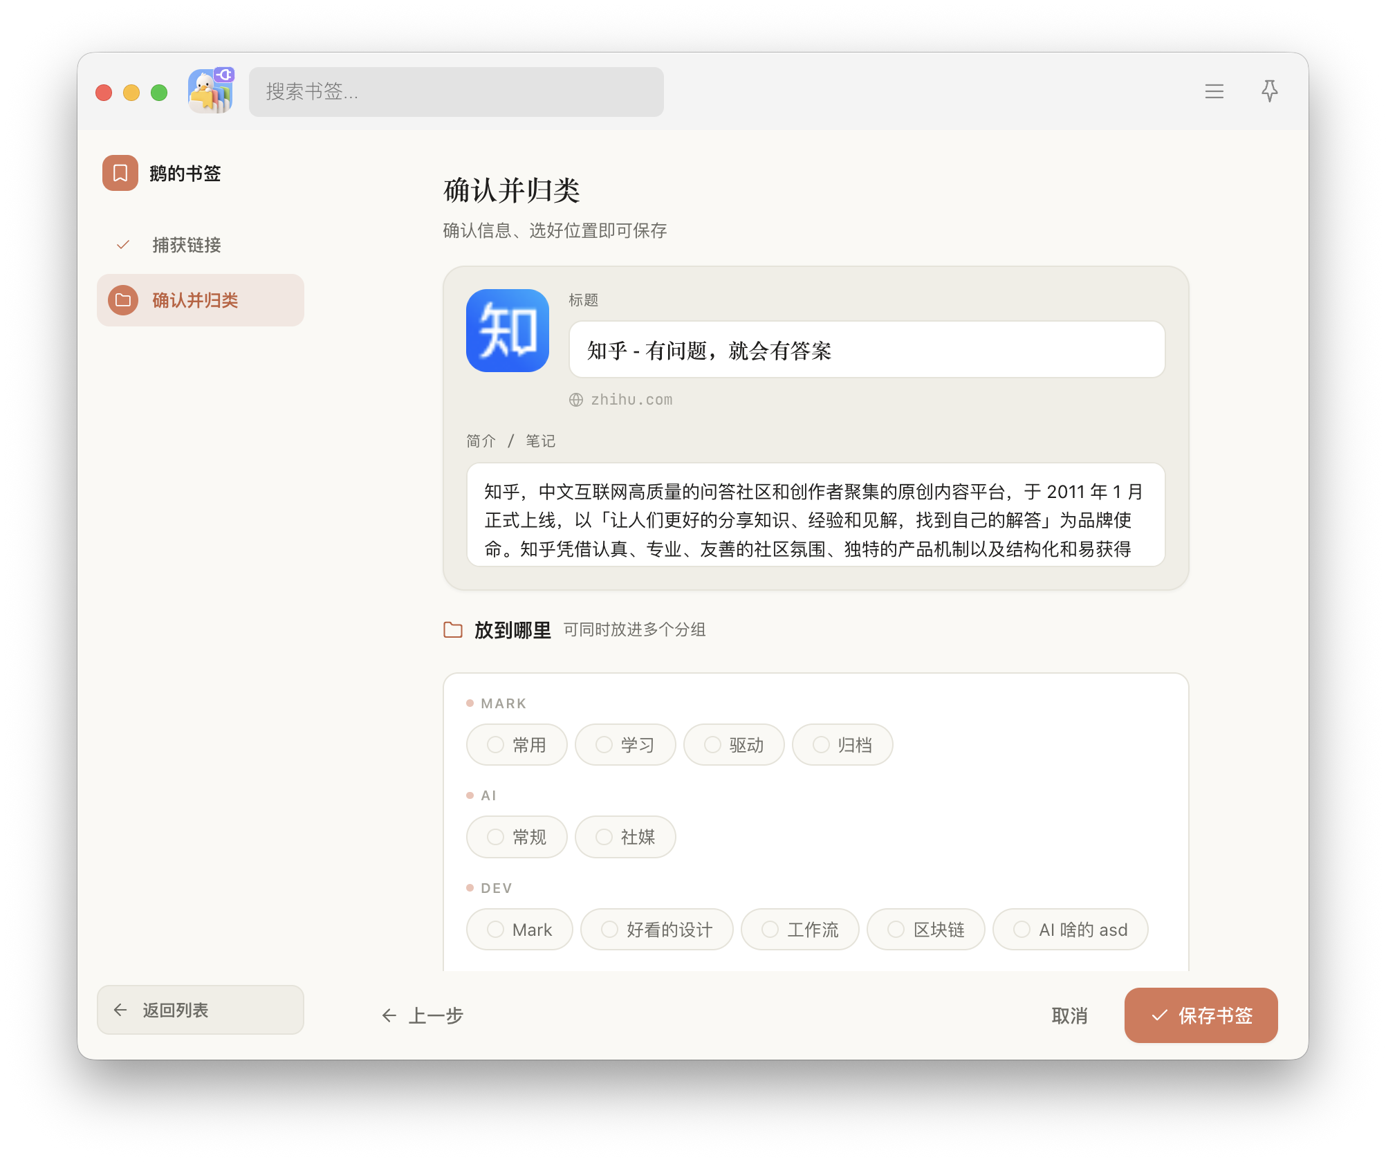Image resolution: width=1386 pixels, height=1162 pixels.
Task: Click the bookmark icon beside 鹅的书签
Action: (120, 173)
